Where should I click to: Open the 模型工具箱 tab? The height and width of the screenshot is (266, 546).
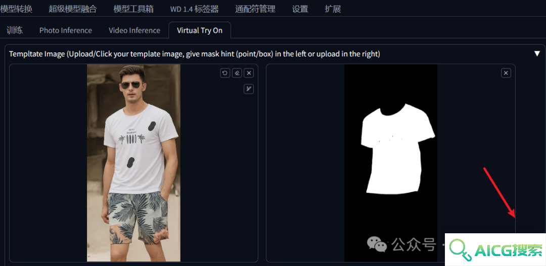pyautogui.click(x=133, y=9)
